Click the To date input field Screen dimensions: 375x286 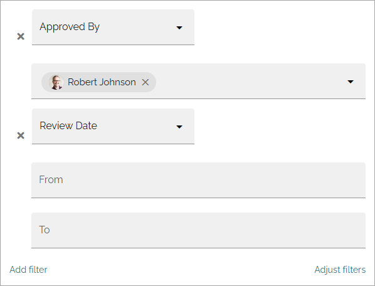tap(199, 230)
